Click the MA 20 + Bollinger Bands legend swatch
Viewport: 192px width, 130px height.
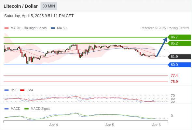tap(7, 28)
